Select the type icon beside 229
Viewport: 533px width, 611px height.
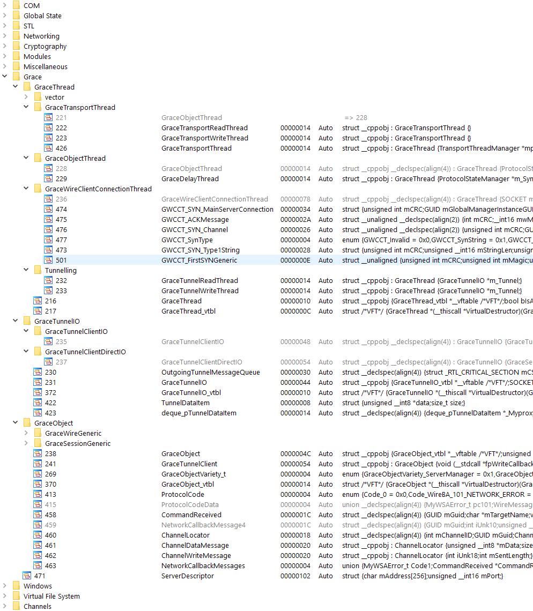[48, 179]
